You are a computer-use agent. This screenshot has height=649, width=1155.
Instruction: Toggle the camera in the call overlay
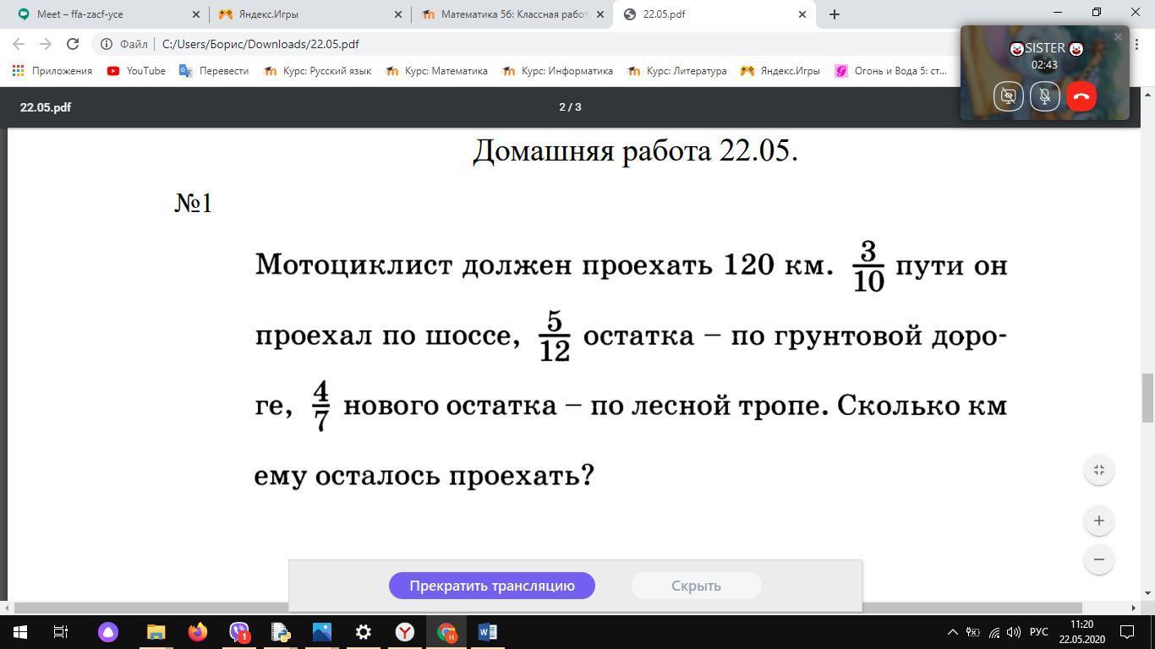click(1008, 96)
